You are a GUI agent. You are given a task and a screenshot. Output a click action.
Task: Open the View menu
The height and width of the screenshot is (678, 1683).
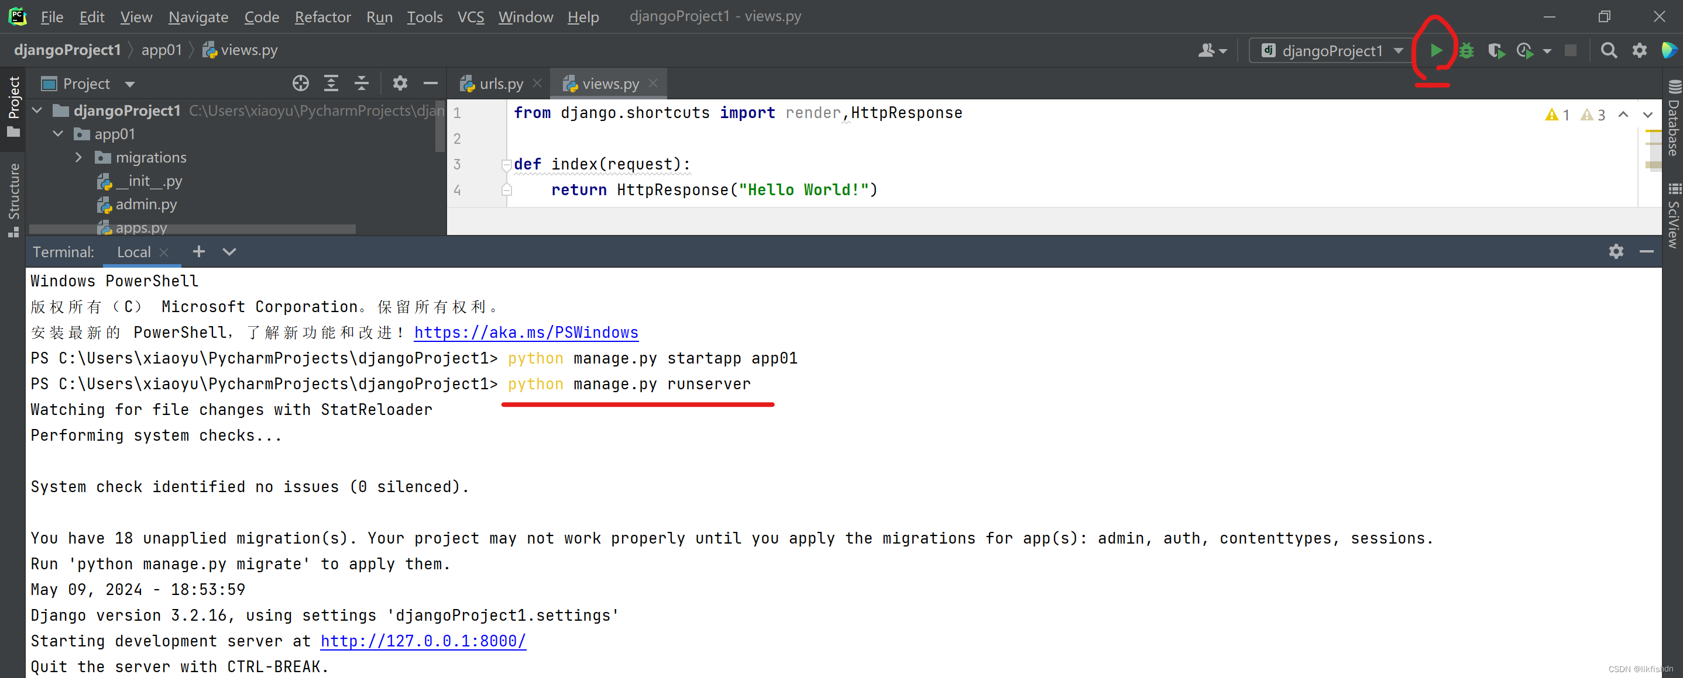pyautogui.click(x=136, y=17)
